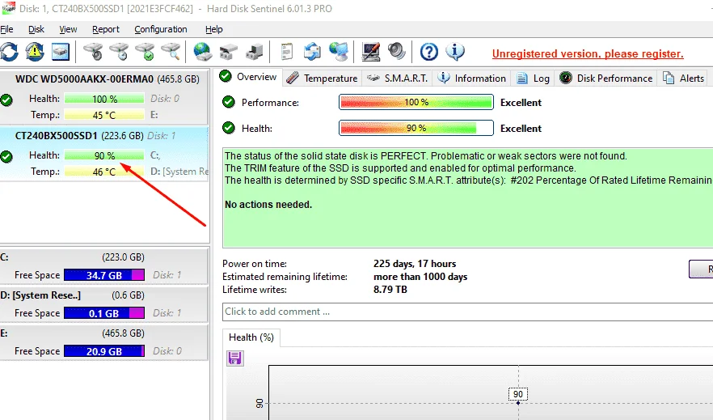Click the 45 °C temperature bar

click(x=104, y=115)
